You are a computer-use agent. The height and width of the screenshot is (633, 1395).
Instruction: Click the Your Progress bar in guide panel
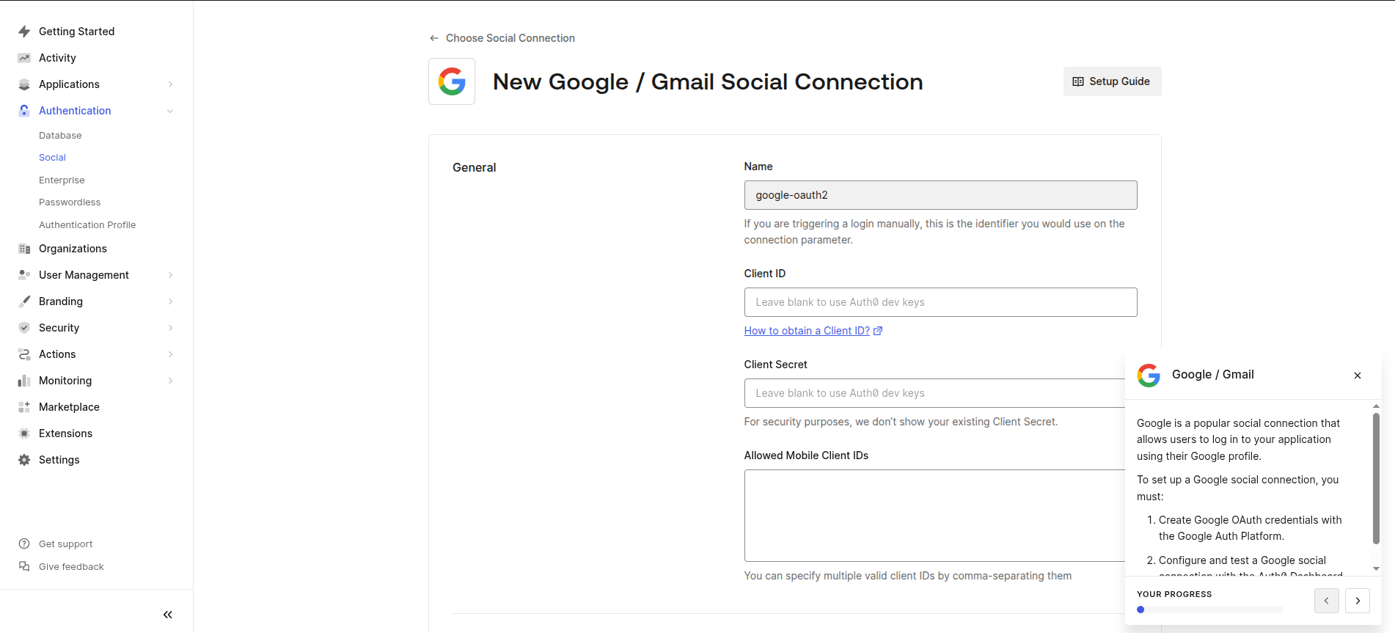(1210, 610)
